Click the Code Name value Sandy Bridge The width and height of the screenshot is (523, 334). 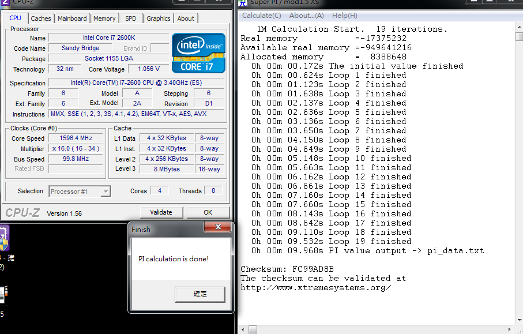click(x=80, y=48)
